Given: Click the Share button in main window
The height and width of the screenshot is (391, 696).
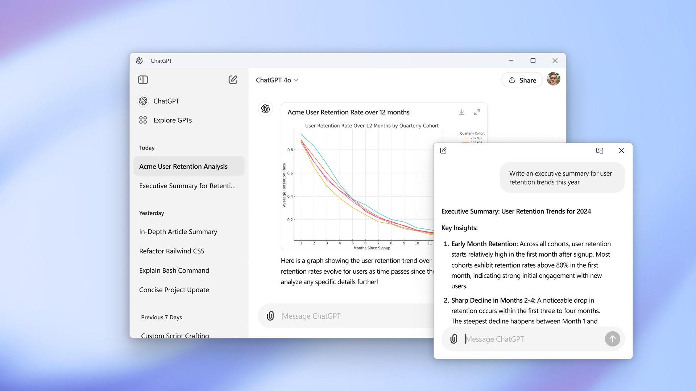Looking at the screenshot, I should tap(522, 80).
